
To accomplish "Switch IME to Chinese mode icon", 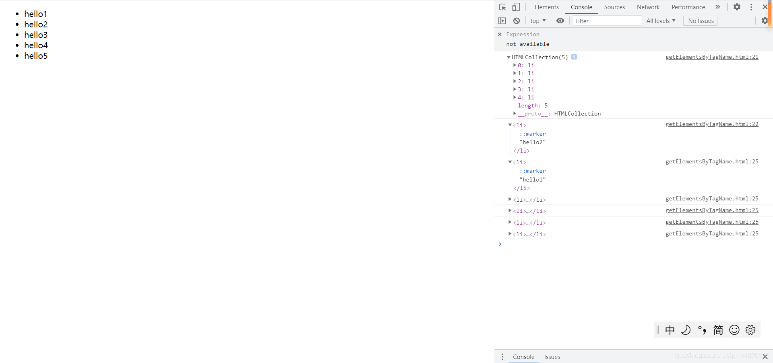I will click(670, 330).
